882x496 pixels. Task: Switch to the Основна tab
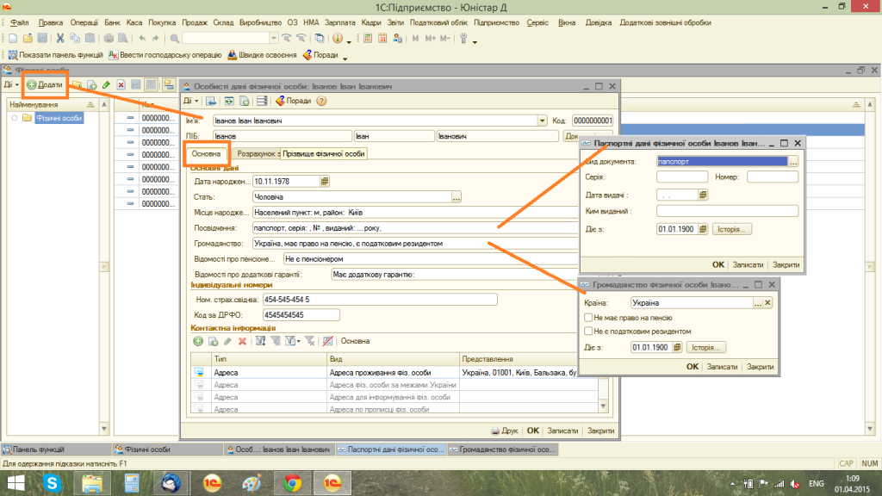(x=206, y=154)
